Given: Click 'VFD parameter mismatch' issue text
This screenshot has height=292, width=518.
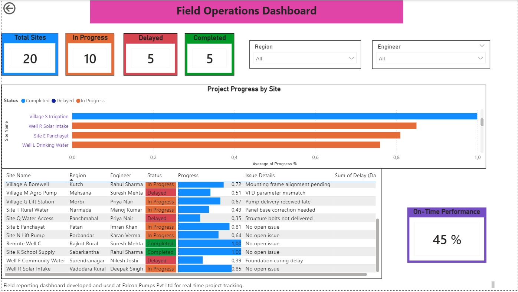Looking at the screenshot, I should pos(275,193).
